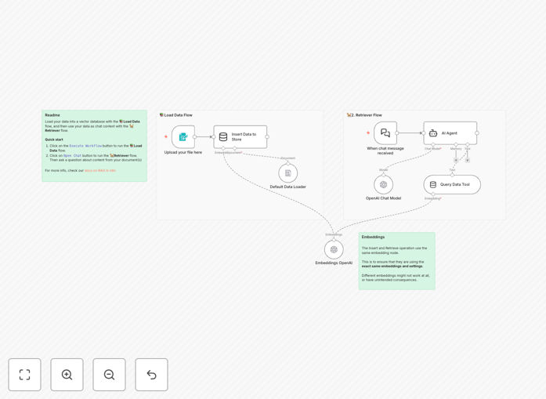This screenshot has height=399, width=546.
Task: Click the Chat Model connector under AI Agent
Action: [x=433, y=144]
